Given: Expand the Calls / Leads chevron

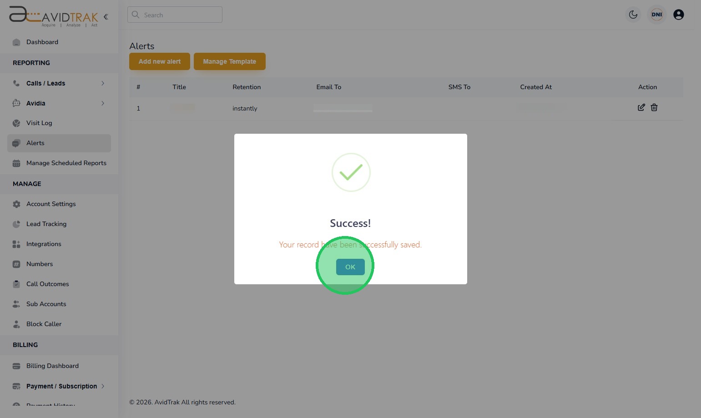Looking at the screenshot, I should [x=103, y=83].
